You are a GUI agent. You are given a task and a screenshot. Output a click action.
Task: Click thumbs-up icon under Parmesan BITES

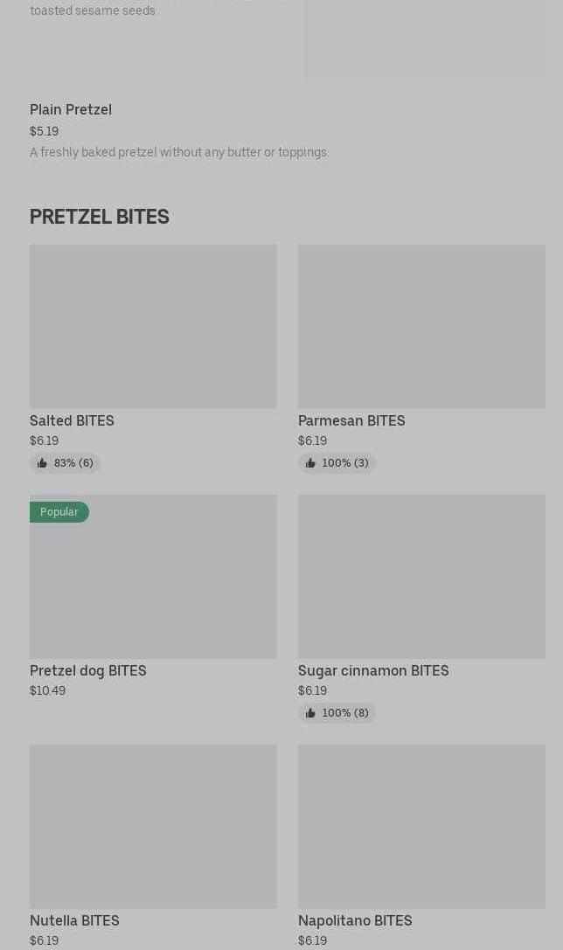click(x=310, y=463)
